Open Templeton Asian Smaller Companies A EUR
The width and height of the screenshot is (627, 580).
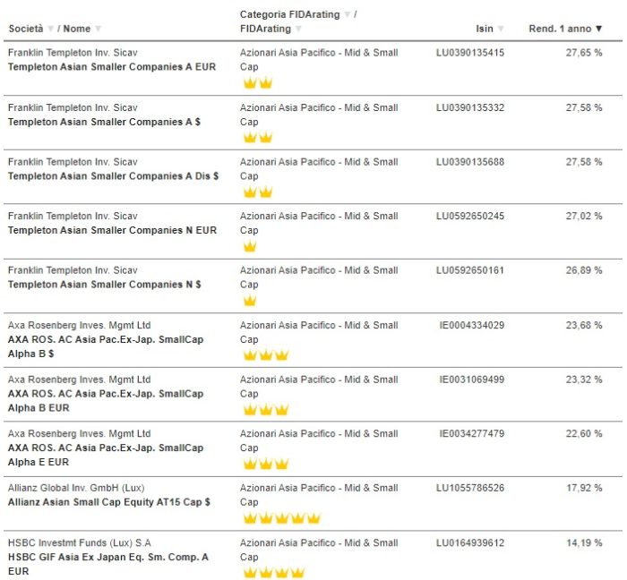[112, 67]
